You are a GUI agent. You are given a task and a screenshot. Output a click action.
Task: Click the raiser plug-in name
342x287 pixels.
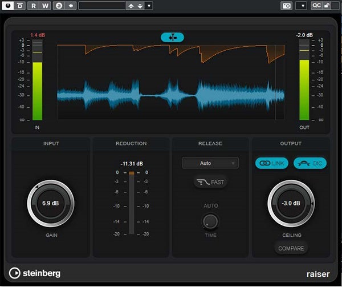[x=318, y=274]
